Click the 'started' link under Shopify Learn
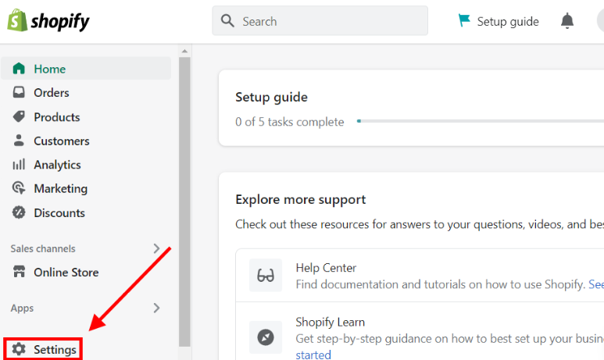The width and height of the screenshot is (604, 360). (x=313, y=355)
